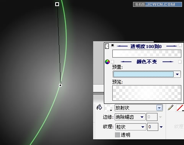Screen dimensions: 184x145
Task: Select the left black opacity stop
Action: 112,46
